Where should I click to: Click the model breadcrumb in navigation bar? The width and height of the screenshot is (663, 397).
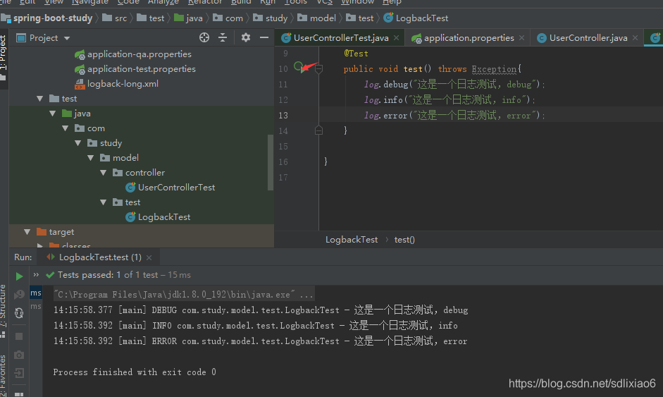323,18
